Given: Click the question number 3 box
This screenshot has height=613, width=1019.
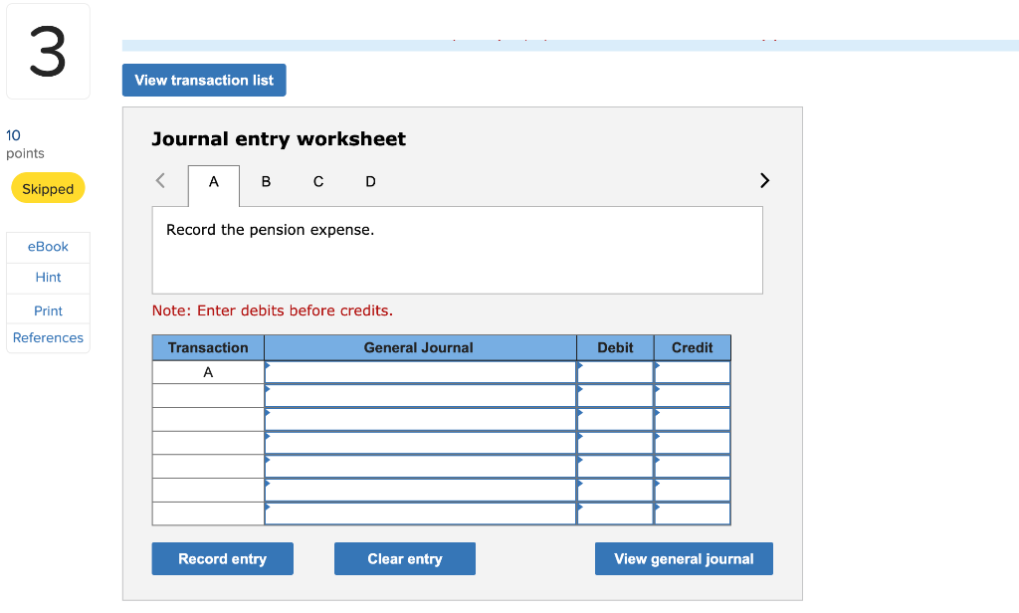Looking at the screenshot, I should [48, 52].
